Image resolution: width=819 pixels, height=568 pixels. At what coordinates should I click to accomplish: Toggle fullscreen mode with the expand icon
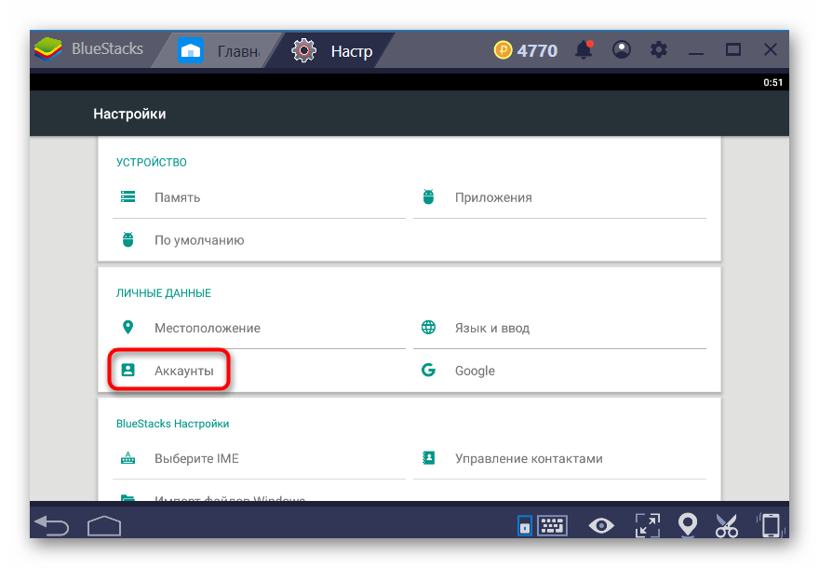pos(646,526)
